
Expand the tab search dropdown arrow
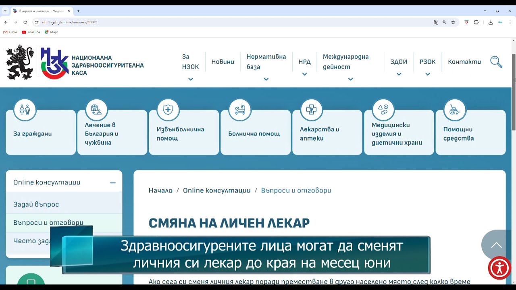click(x=5, y=11)
